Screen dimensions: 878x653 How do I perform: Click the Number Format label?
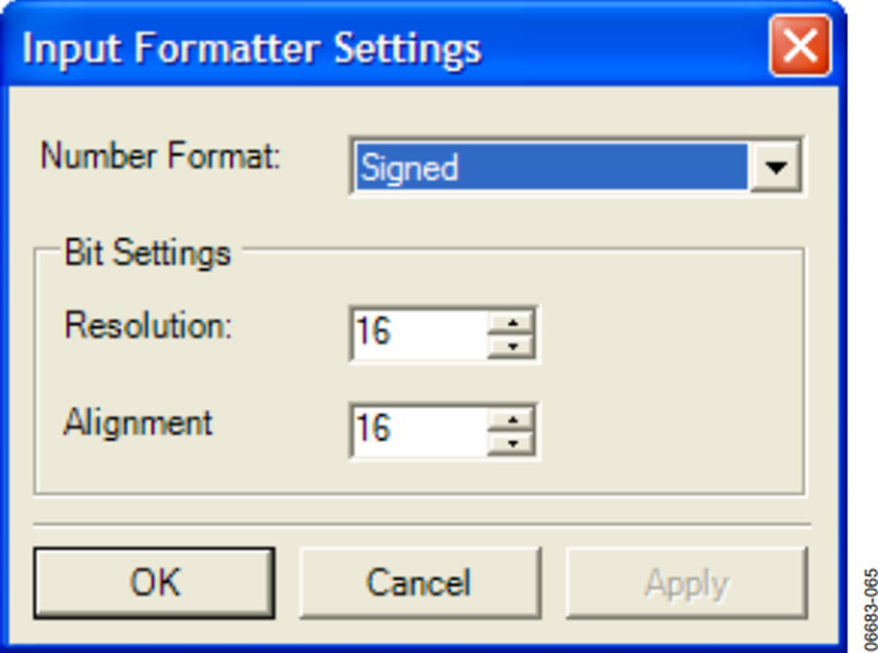click(x=160, y=155)
